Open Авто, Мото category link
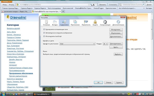Screen dimensions: 154x96 11,32
